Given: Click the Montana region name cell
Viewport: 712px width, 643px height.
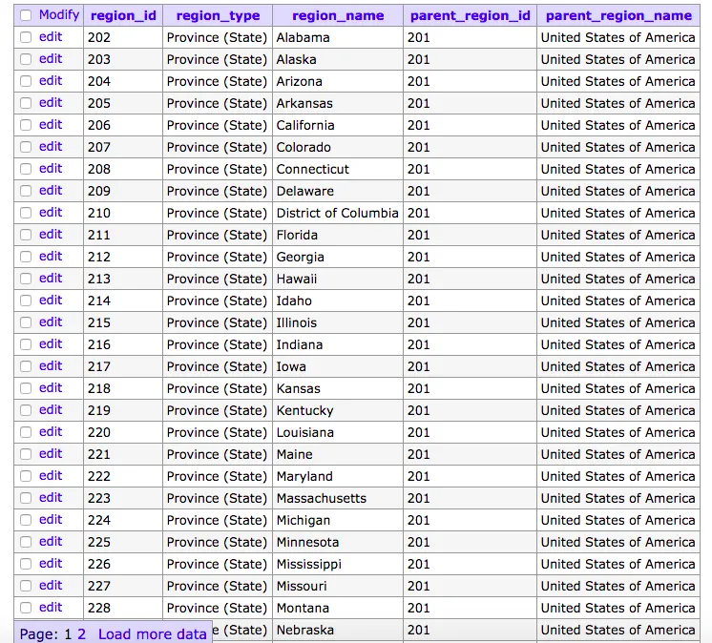Looking at the screenshot, I should point(337,608).
